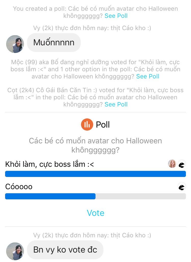Tap the black logo voter avatar on "Khỏi làm"
191x262 pixels.
(x=182, y=164)
